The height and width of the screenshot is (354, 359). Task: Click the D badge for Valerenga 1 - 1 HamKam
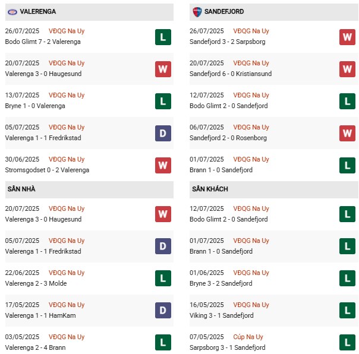tap(163, 311)
